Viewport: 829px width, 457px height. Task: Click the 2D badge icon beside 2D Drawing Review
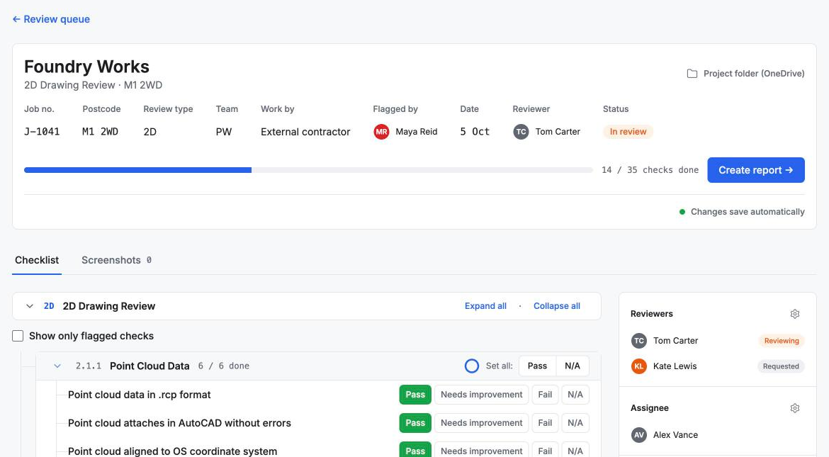[49, 306]
